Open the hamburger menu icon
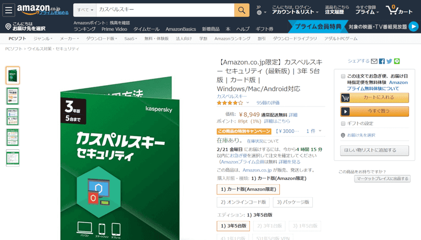Viewport: 421px width, 240px height. tap(9, 10)
